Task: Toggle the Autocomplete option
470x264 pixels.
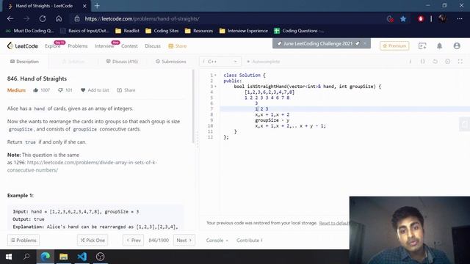Action: (263, 62)
